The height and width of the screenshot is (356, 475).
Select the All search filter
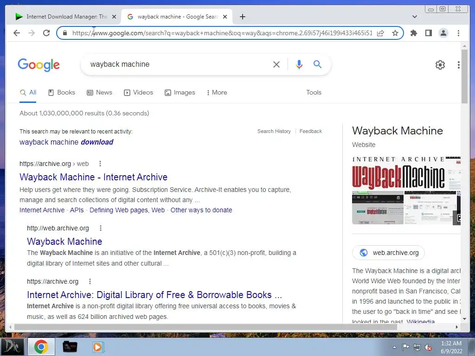pyautogui.click(x=28, y=92)
